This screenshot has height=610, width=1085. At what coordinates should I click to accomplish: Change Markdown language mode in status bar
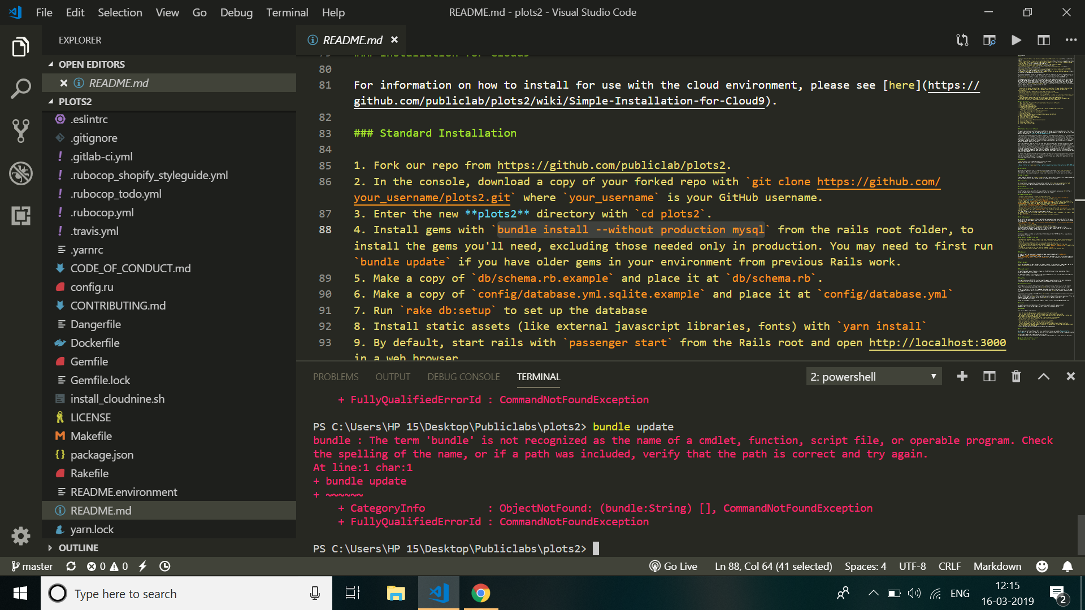[x=997, y=567]
